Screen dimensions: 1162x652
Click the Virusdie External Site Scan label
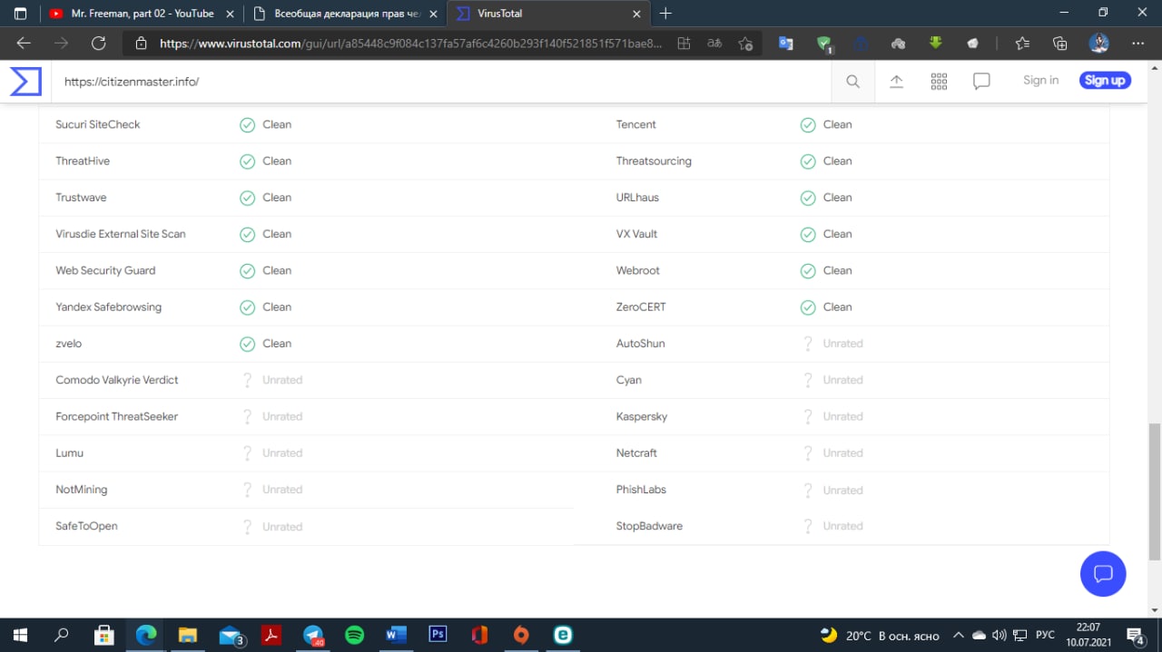click(x=121, y=234)
